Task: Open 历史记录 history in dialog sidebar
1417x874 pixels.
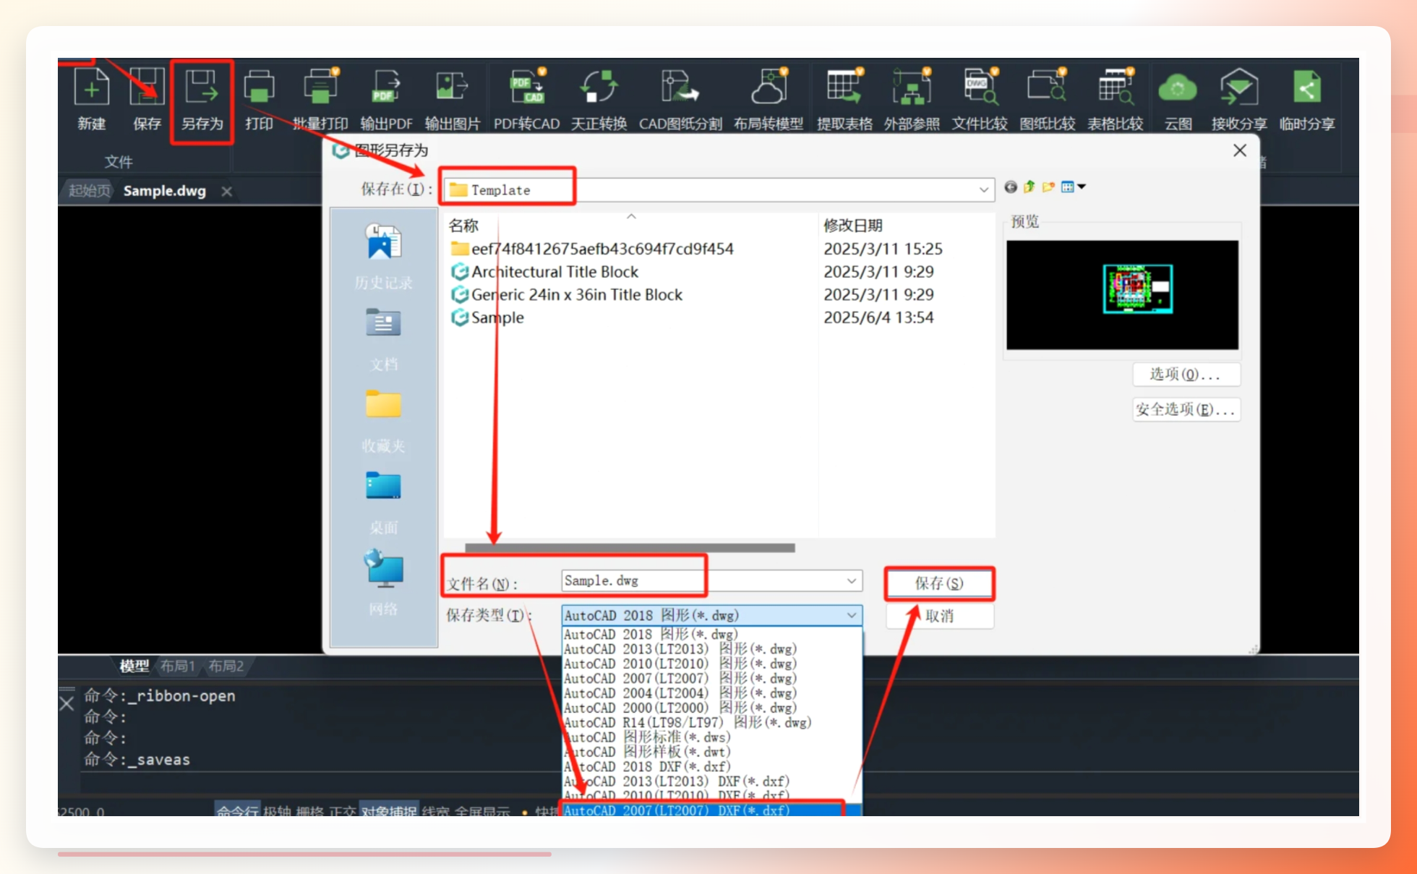Action: (384, 257)
